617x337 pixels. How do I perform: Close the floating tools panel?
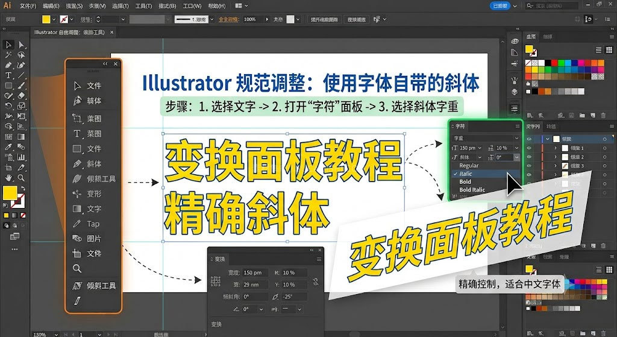[115, 64]
